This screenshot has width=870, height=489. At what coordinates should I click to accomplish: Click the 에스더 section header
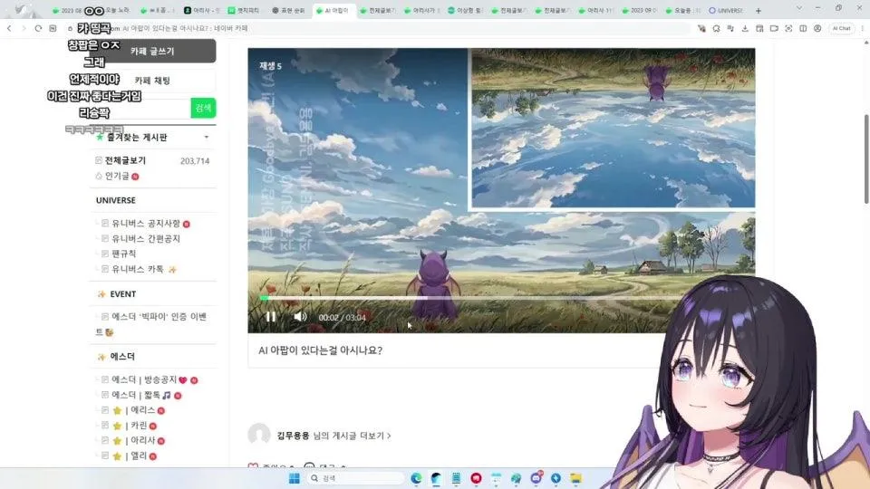click(x=122, y=357)
